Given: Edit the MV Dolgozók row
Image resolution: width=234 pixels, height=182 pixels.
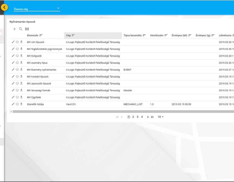Looking at the screenshot, I should pyautogui.click(x=13, y=56).
